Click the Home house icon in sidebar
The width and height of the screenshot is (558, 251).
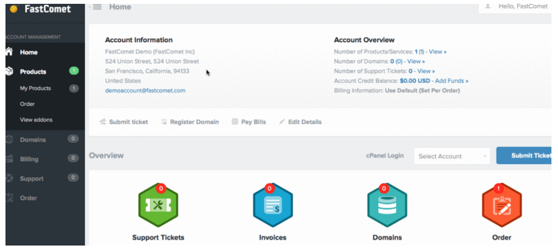(x=9, y=52)
